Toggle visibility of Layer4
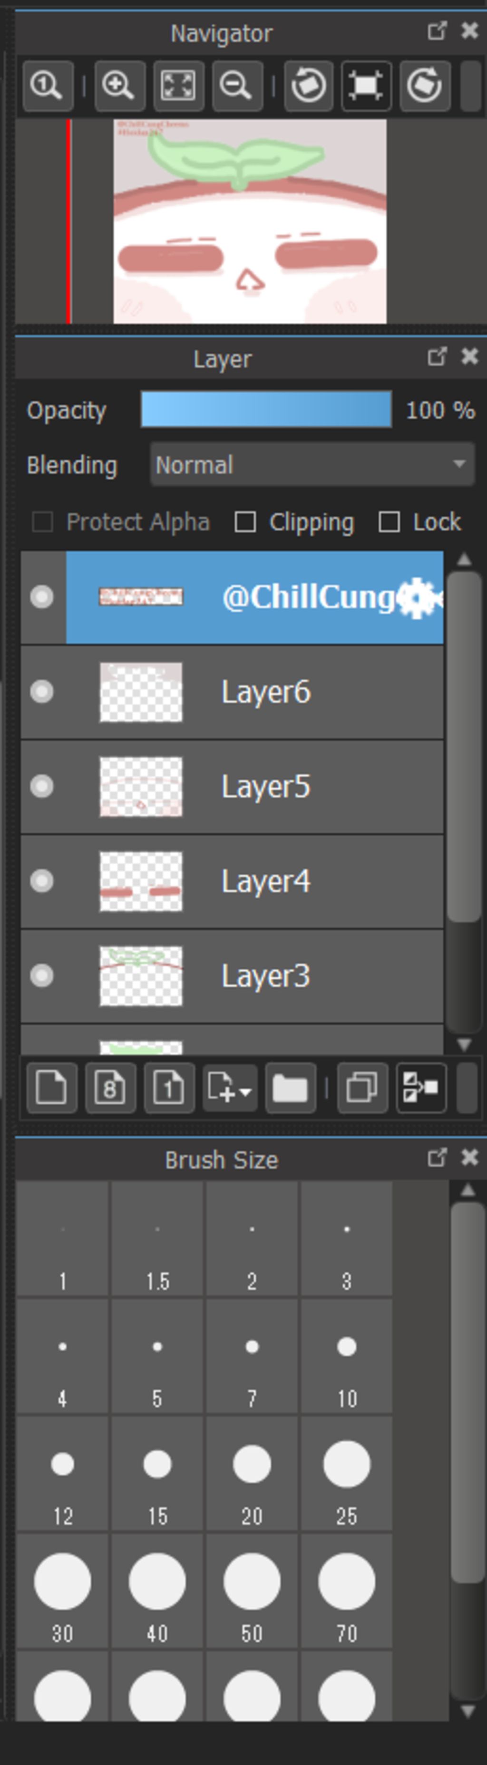The image size is (487, 1765). click(42, 880)
